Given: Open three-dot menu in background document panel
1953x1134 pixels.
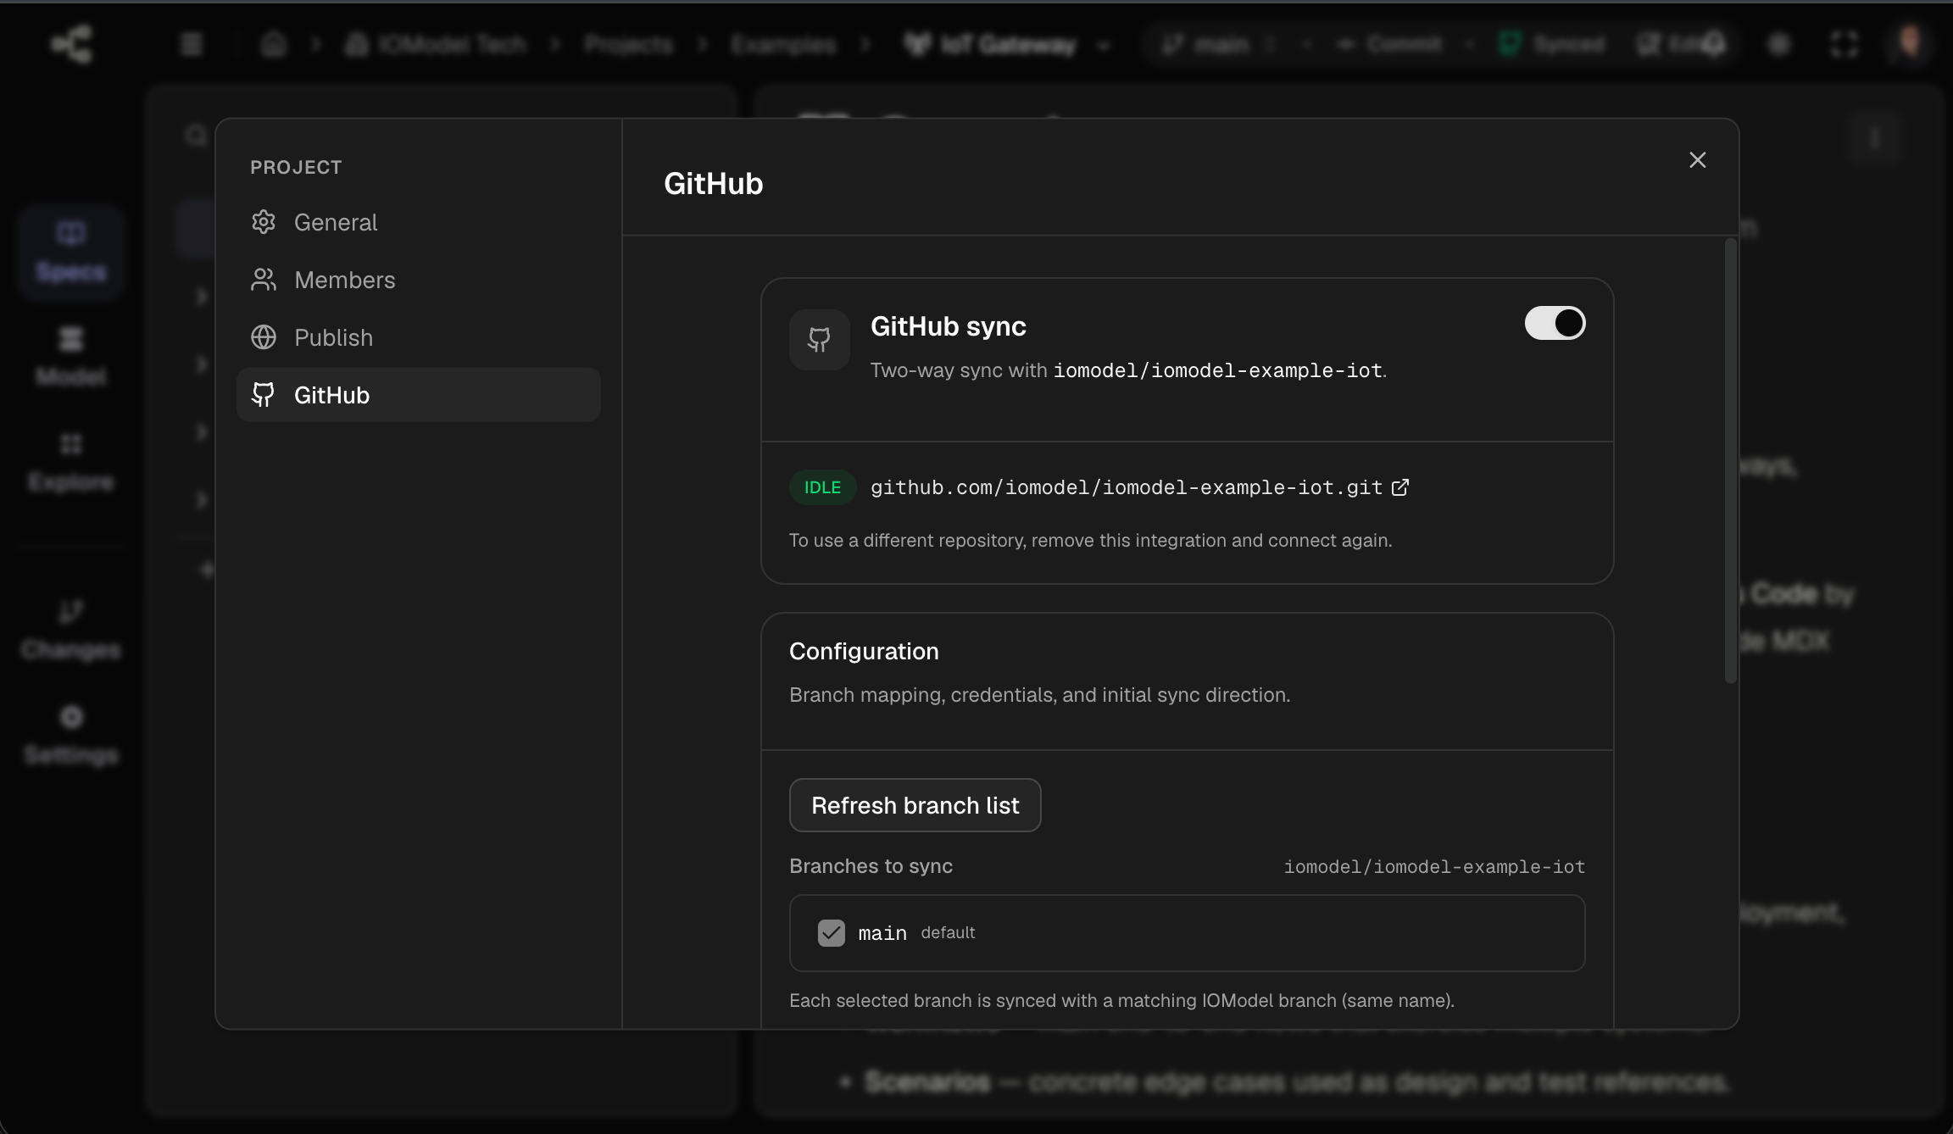Looking at the screenshot, I should (x=1874, y=138).
